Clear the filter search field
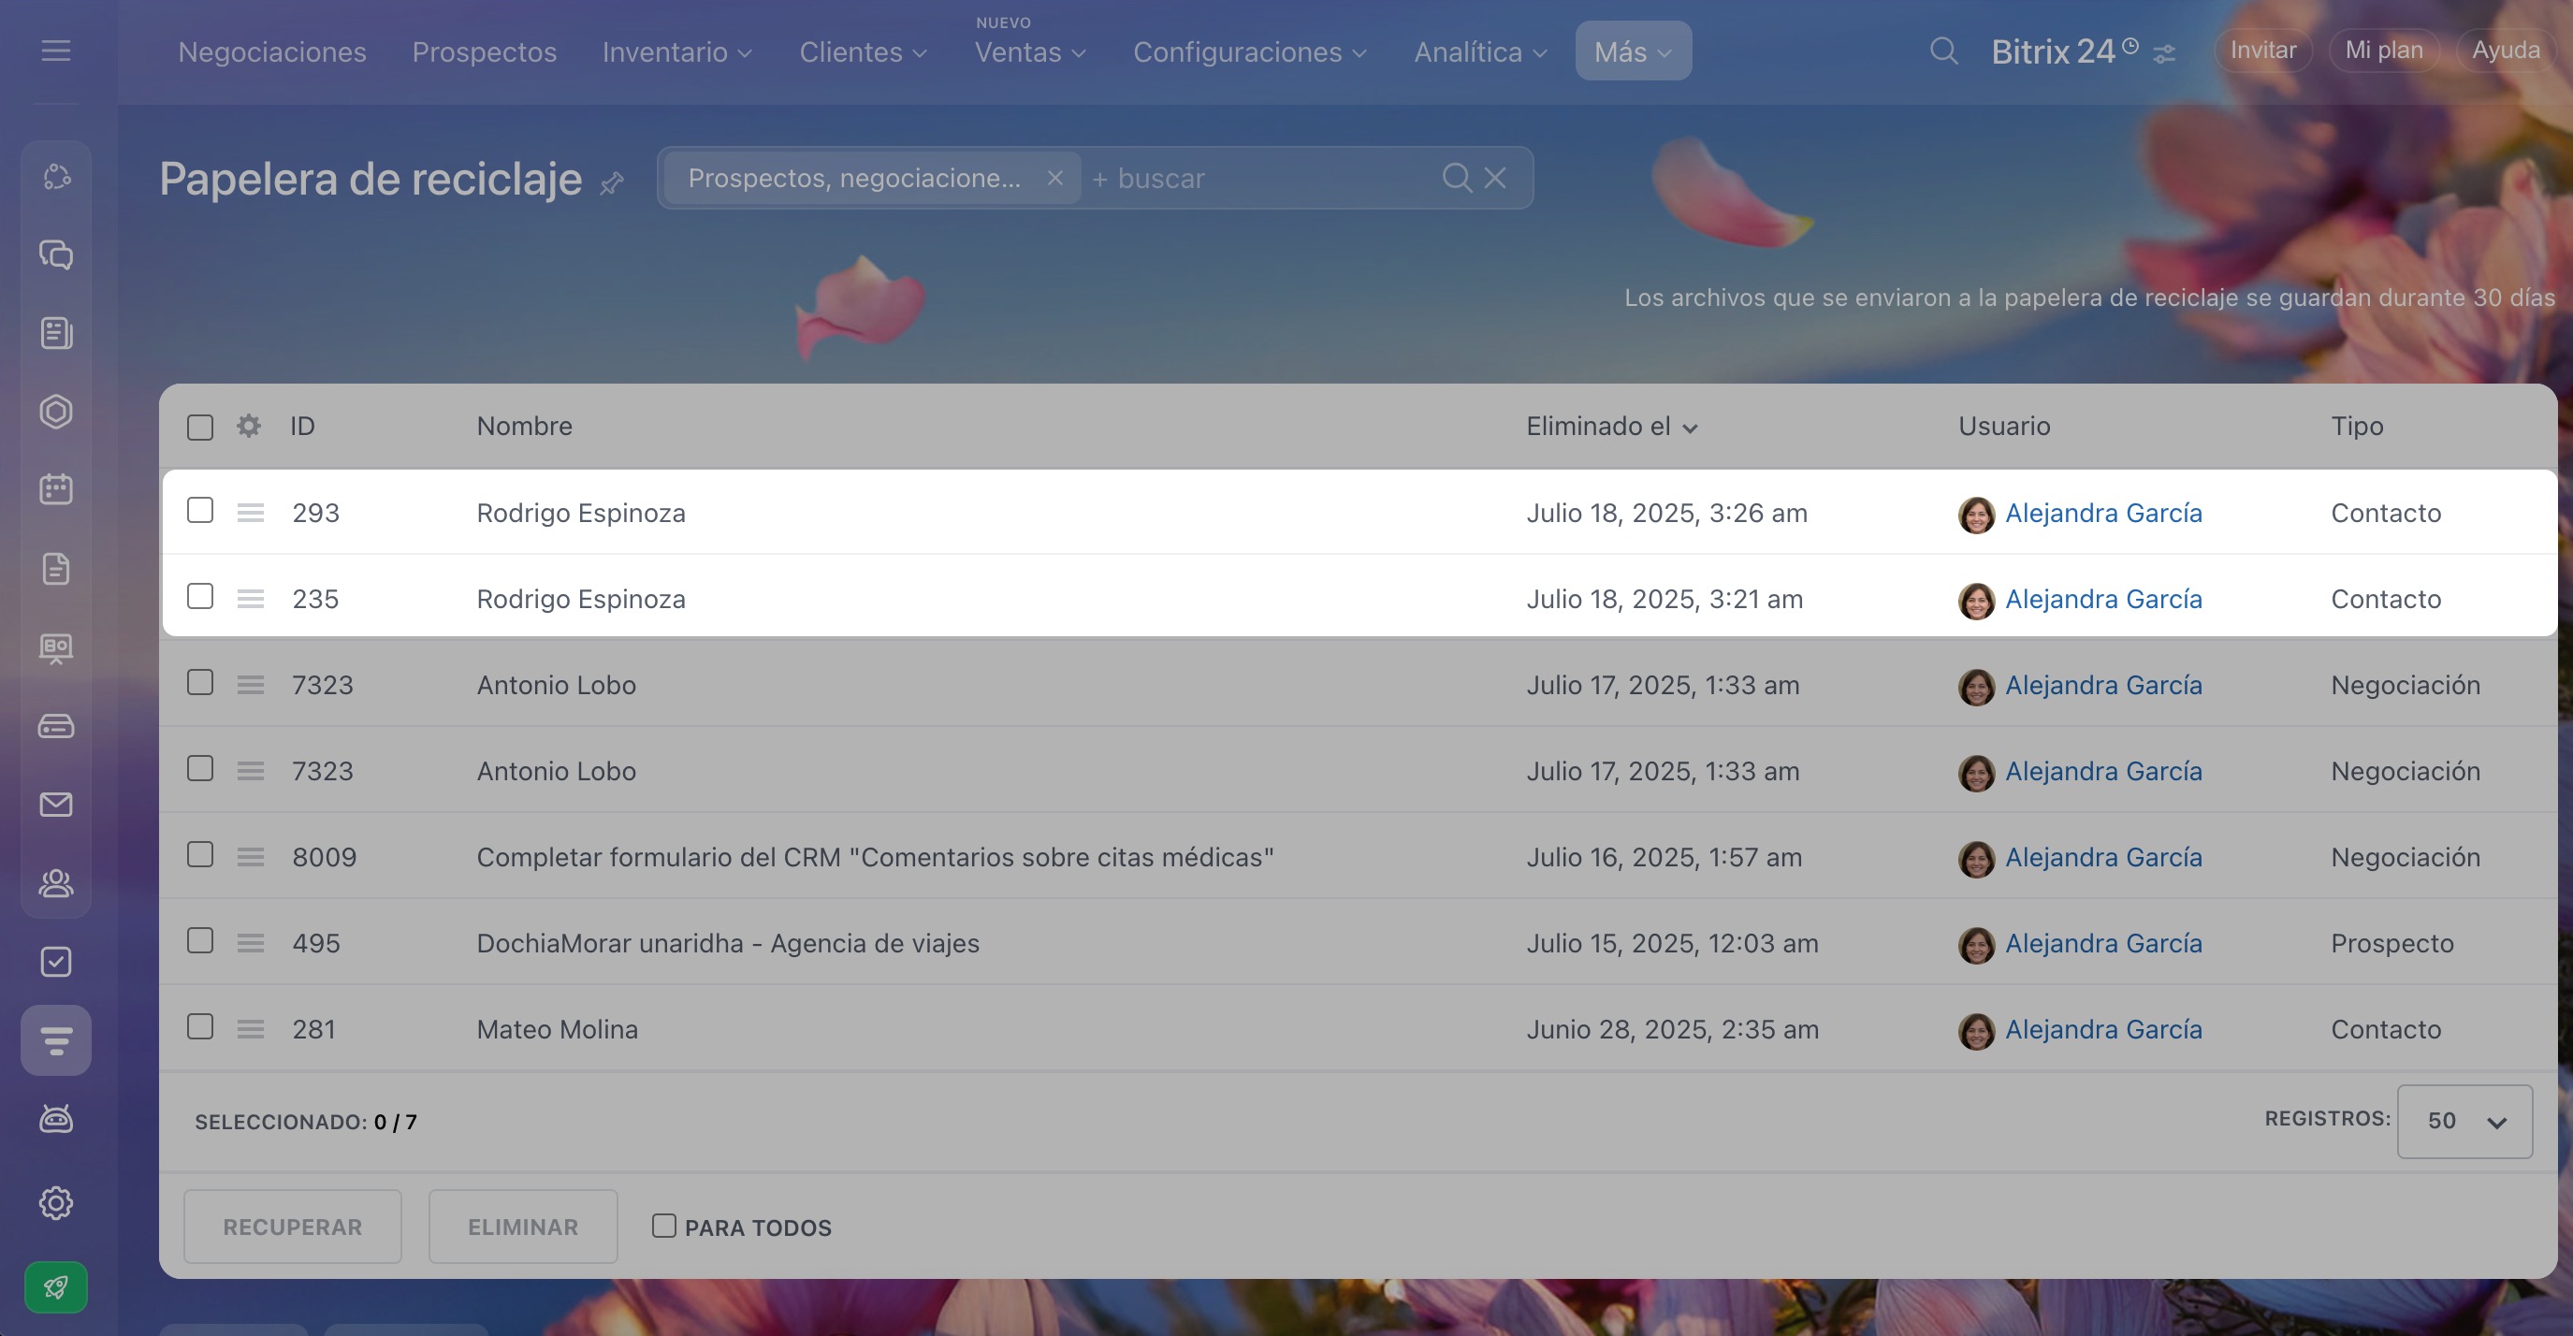The width and height of the screenshot is (2573, 1336). pos(1495,178)
